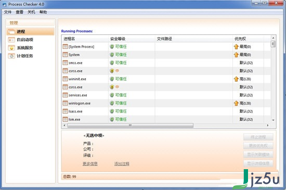Click the green shield for [System Process]

(x=112, y=46)
